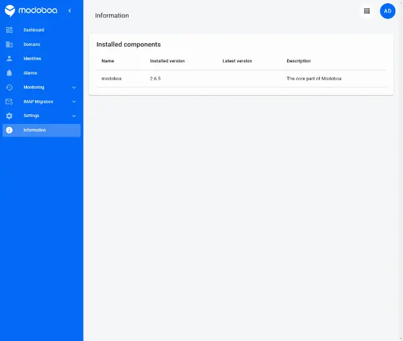Click the Installed components heading
Image resolution: width=403 pixels, height=341 pixels.
[x=128, y=45]
